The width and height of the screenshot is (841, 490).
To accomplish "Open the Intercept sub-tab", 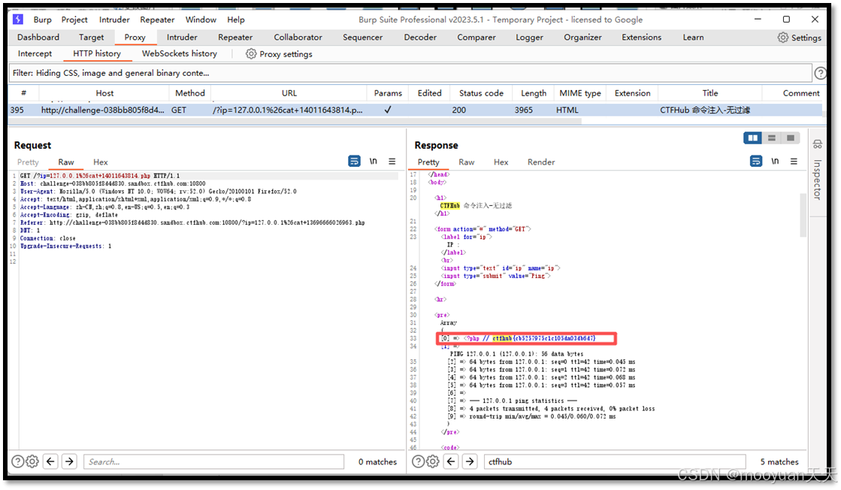I will pos(35,53).
